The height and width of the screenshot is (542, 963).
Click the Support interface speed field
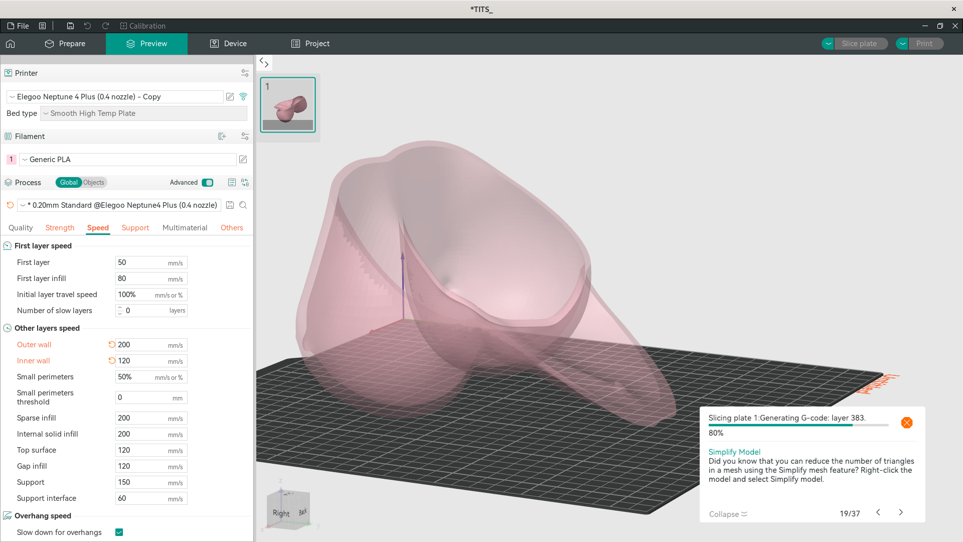[x=151, y=498]
